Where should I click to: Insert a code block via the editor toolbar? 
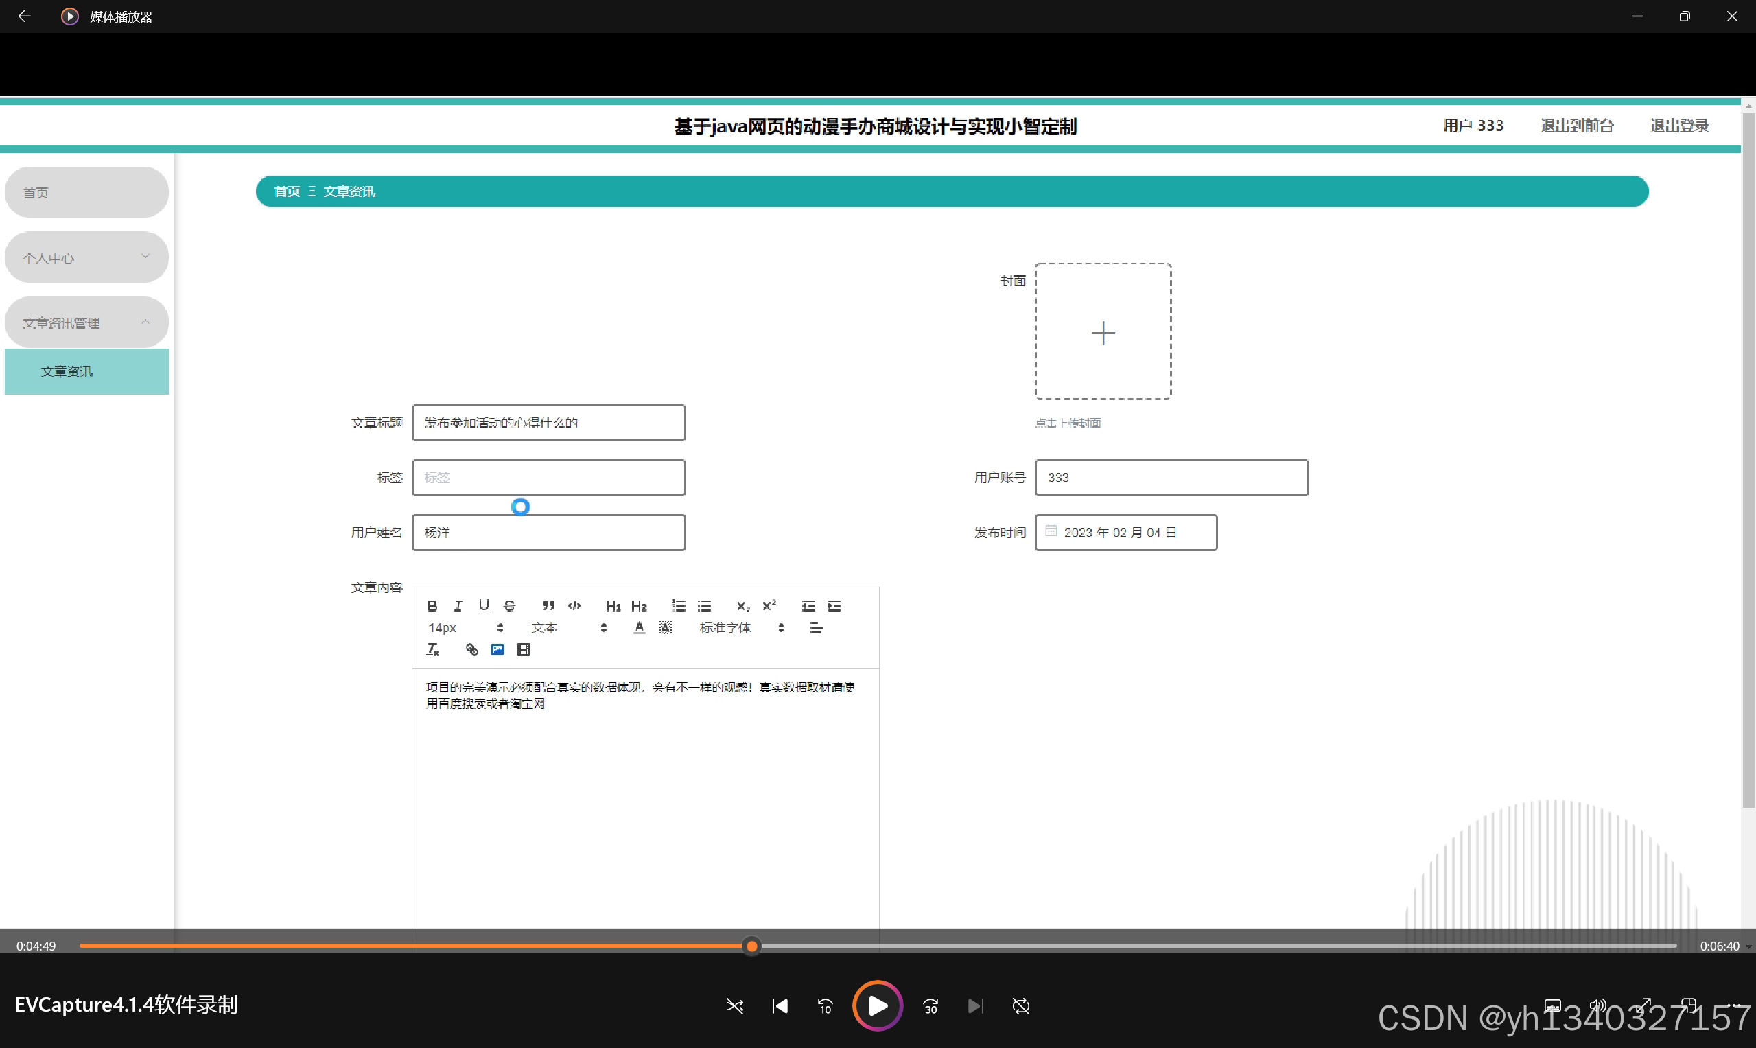pyautogui.click(x=575, y=606)
